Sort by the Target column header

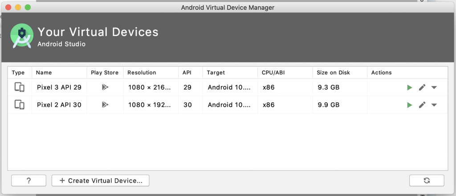click(x=230, y=73)
